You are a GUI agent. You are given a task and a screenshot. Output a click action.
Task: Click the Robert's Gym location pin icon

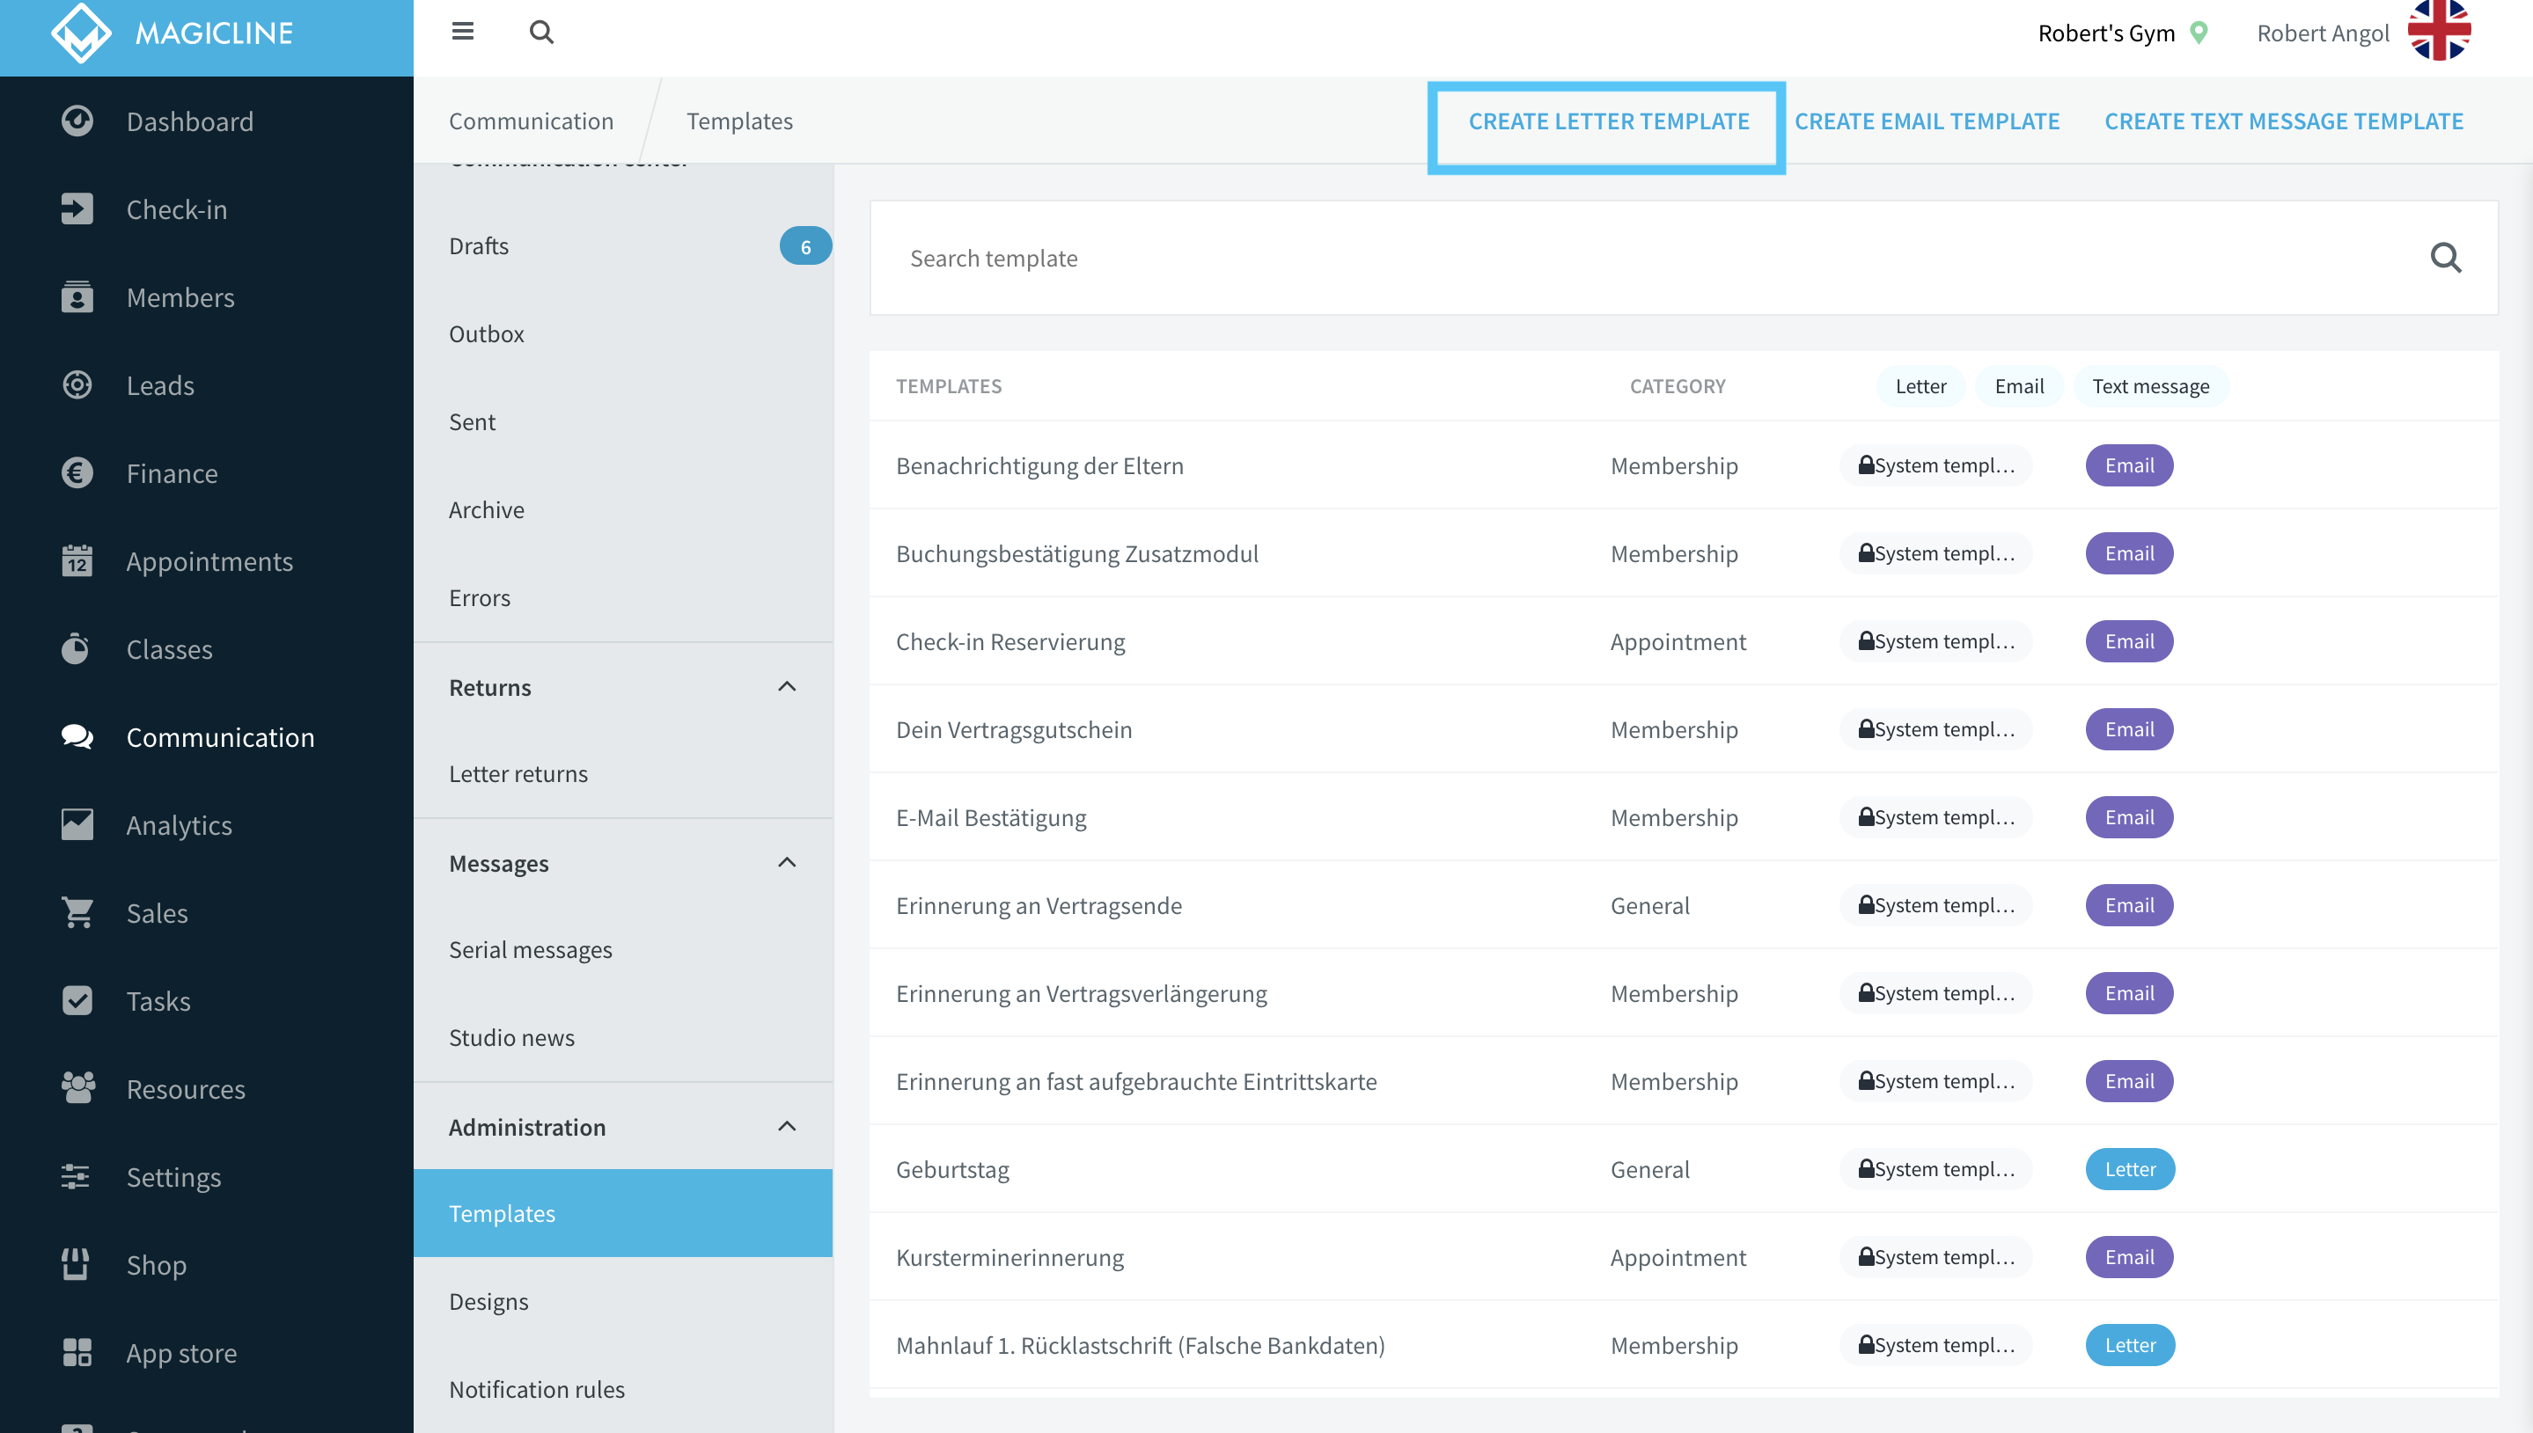click(2199, 33)
